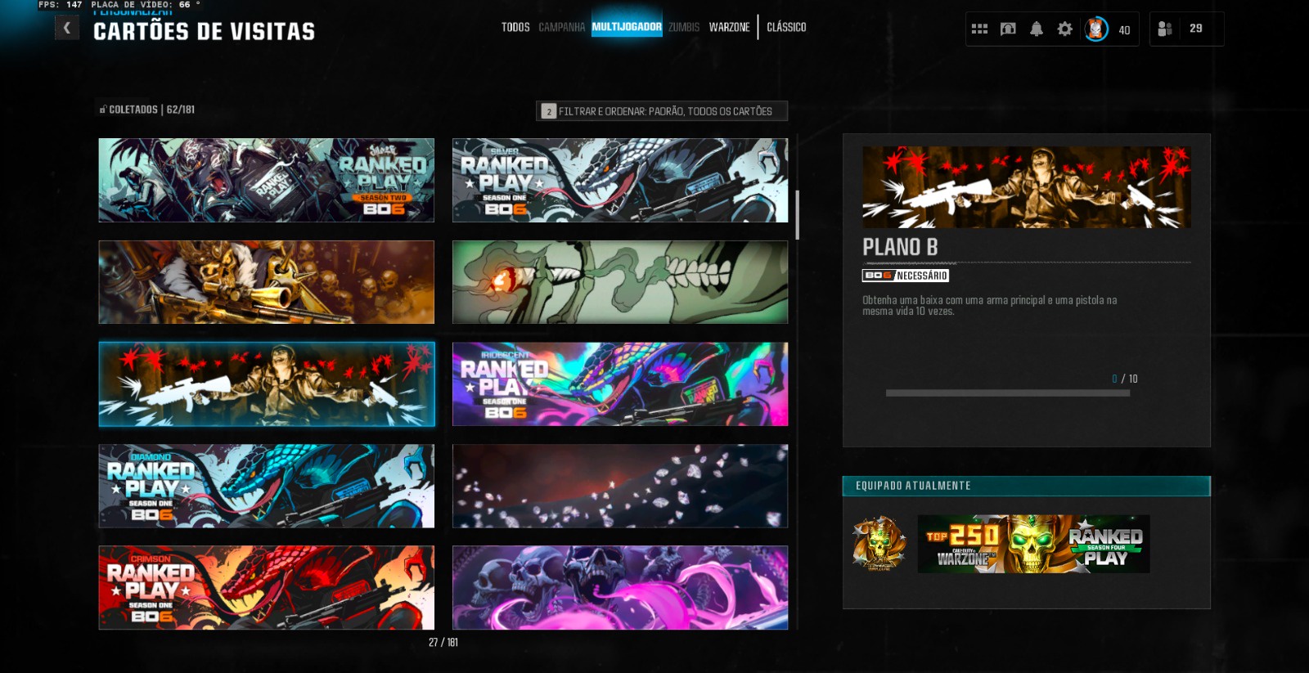Viewport: 1309px width, 673px height.
Task: Select the CAMPANHA tab
Action: [x=561, y=27]
